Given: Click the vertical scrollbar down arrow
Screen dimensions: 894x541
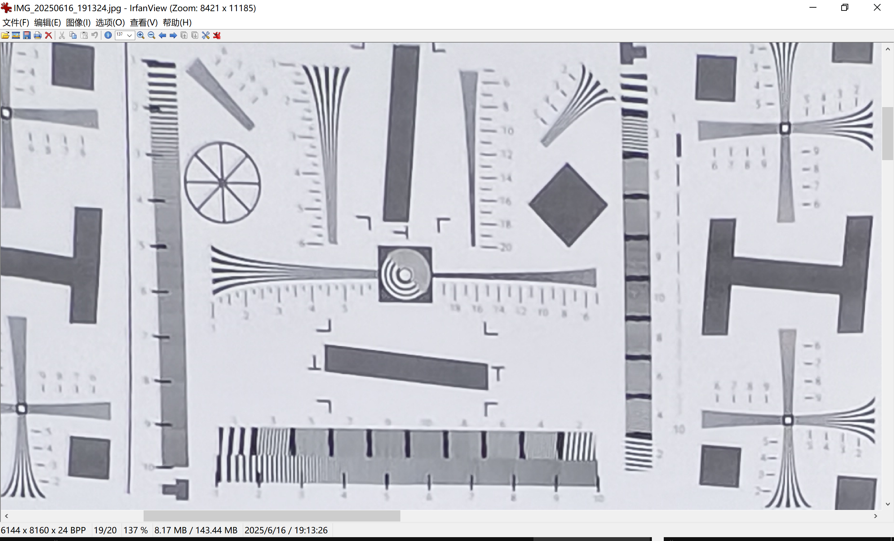Looking at the screenshot, I should (887, 504).
